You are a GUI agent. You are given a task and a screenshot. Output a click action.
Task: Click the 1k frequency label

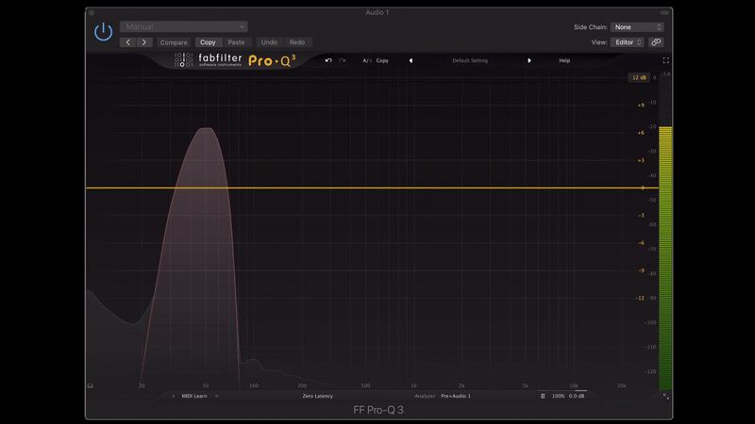point(413,385)
